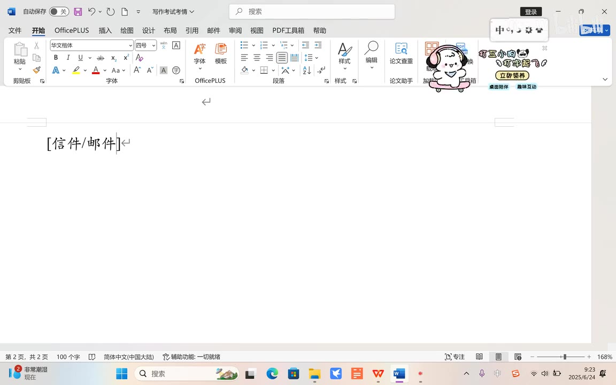616x385 pixels.
Task: Expand the line spacing dropdown
Action: (317, 58)
